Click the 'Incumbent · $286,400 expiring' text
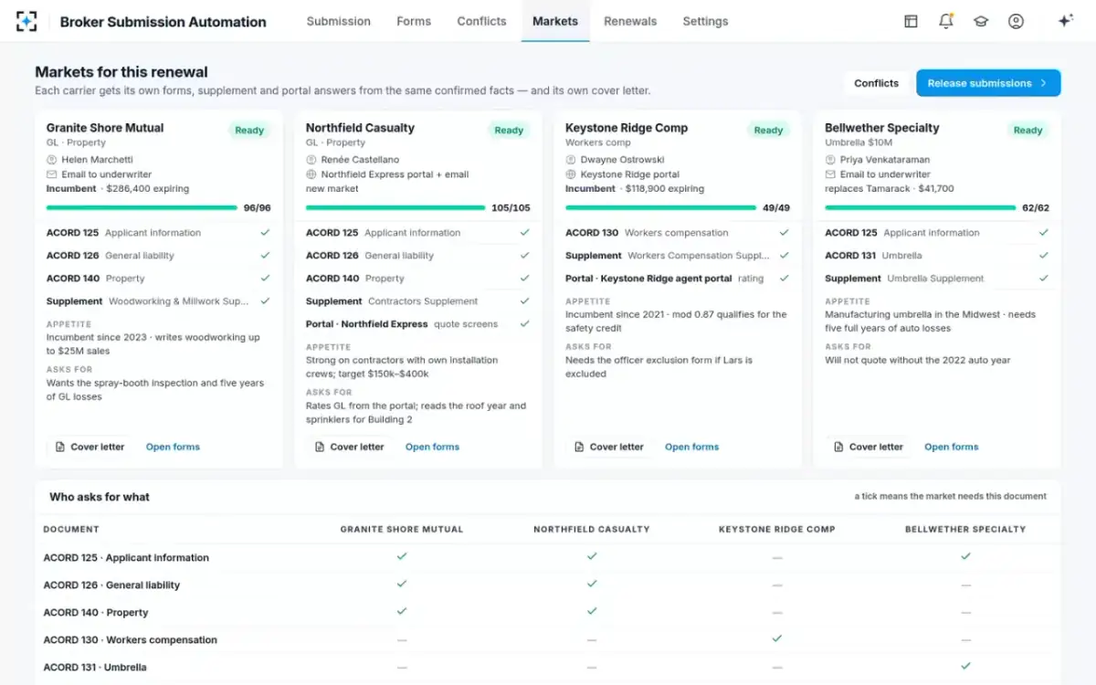This screenshot has height=685, width=1096. [x=118, y=188]
